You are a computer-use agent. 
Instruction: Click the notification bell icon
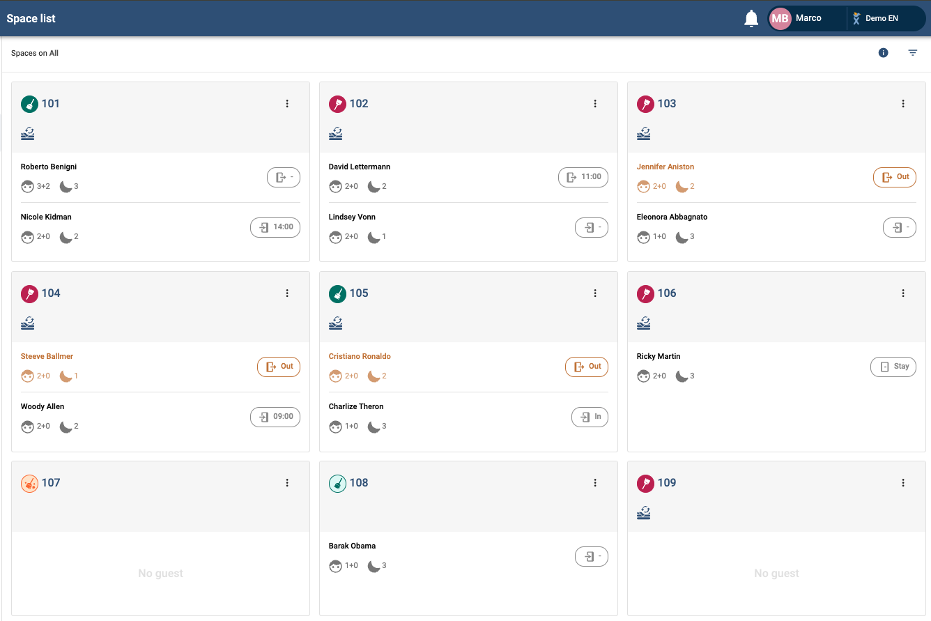click(751, 19)
